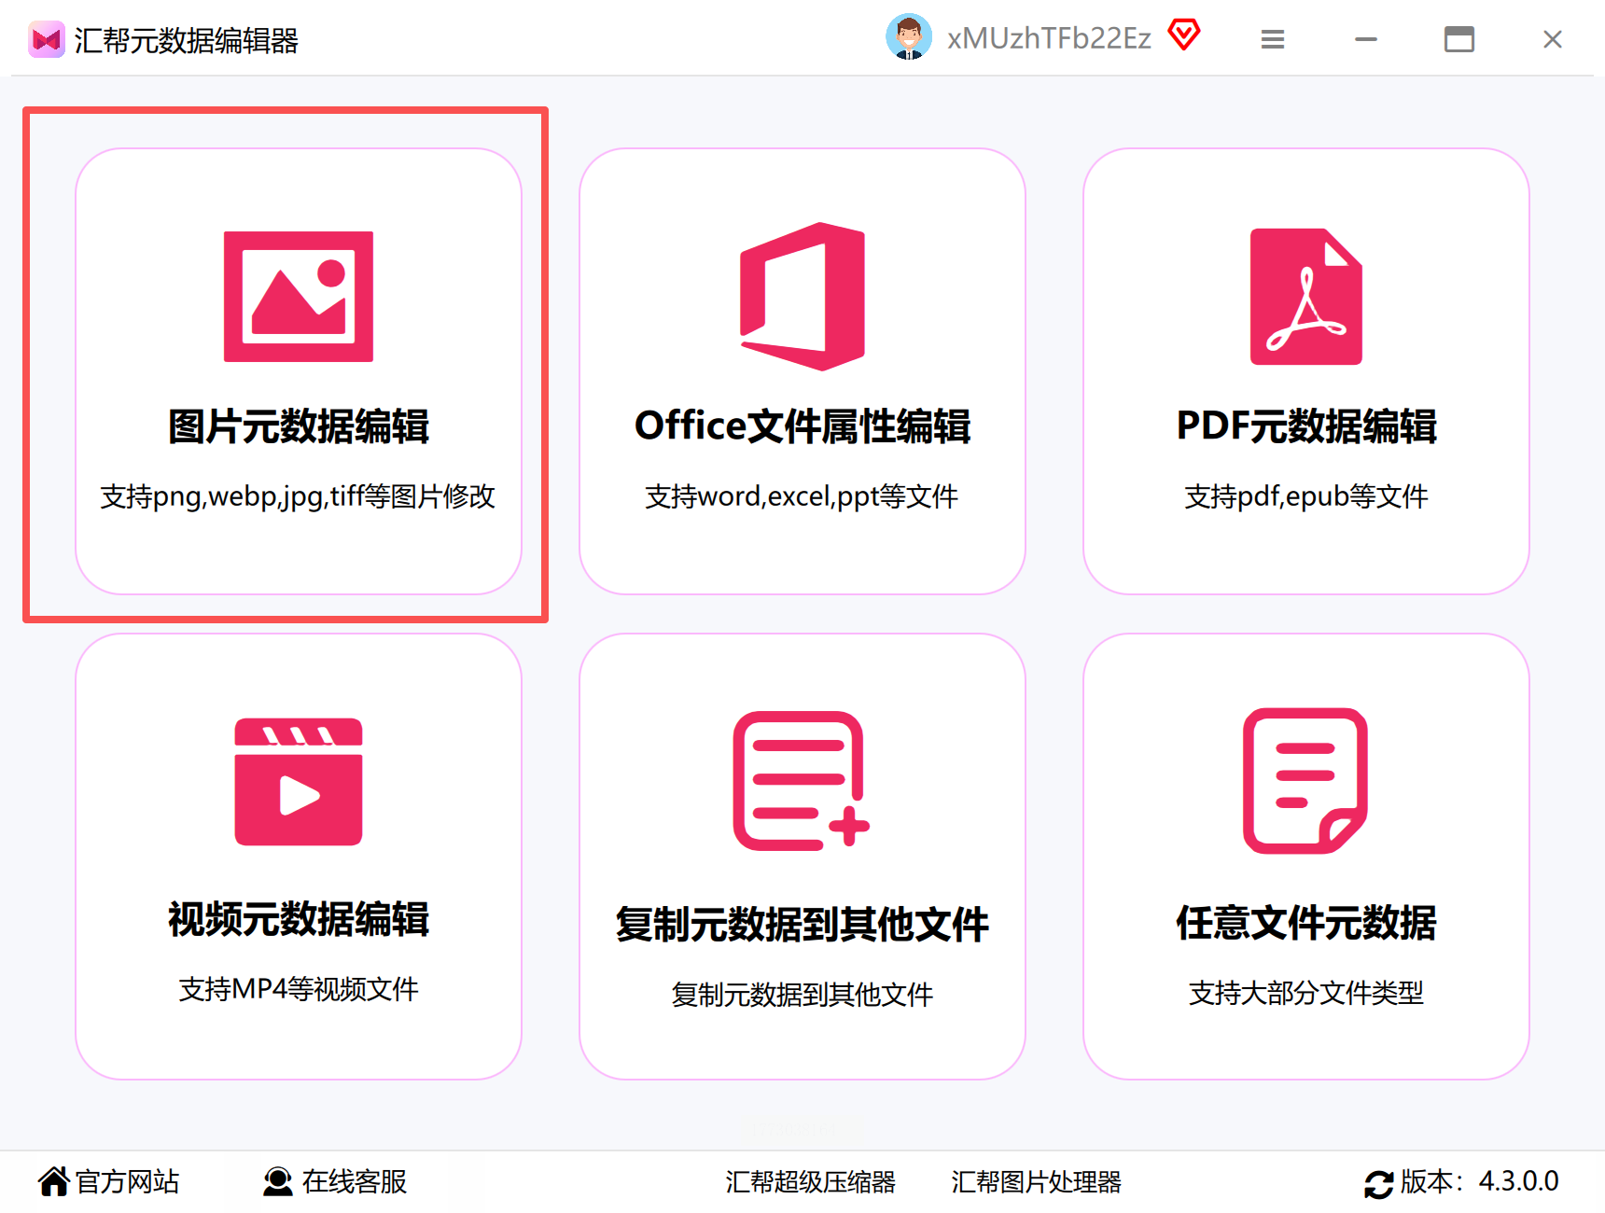
Task: Click the PDF元数据编辑 title
Action: coord(1306,426)
